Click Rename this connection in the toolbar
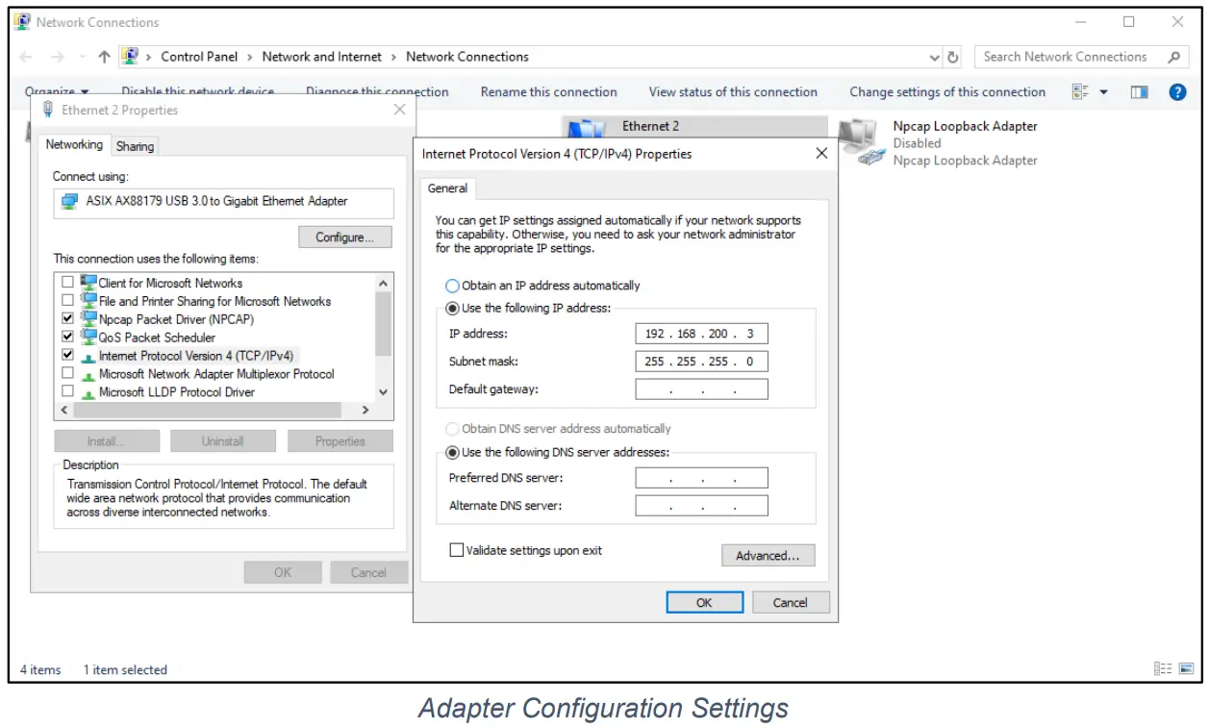Image resolution: width=1209 pixels, height=727 pixels. 548,92
